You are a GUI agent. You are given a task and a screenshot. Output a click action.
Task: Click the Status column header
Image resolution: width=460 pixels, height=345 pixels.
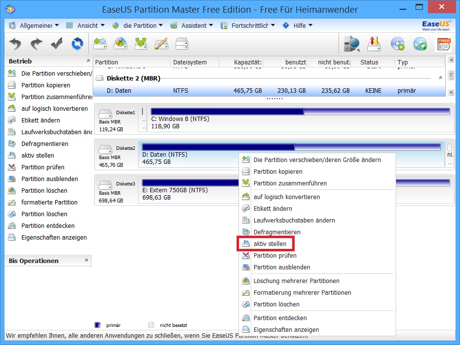click(373, 62)
